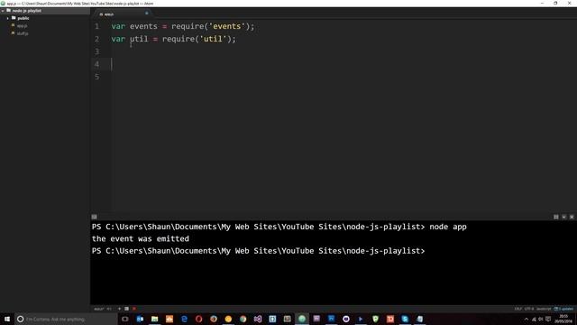Click the 'util' string on line 2

(213, 39)
